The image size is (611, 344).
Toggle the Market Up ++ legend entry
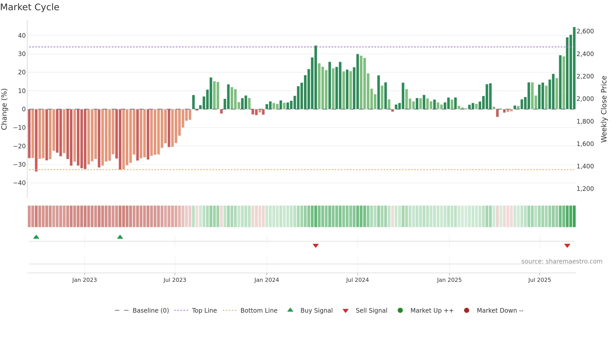pos(425,310)
